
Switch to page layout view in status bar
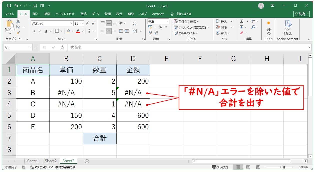point(248,167)
